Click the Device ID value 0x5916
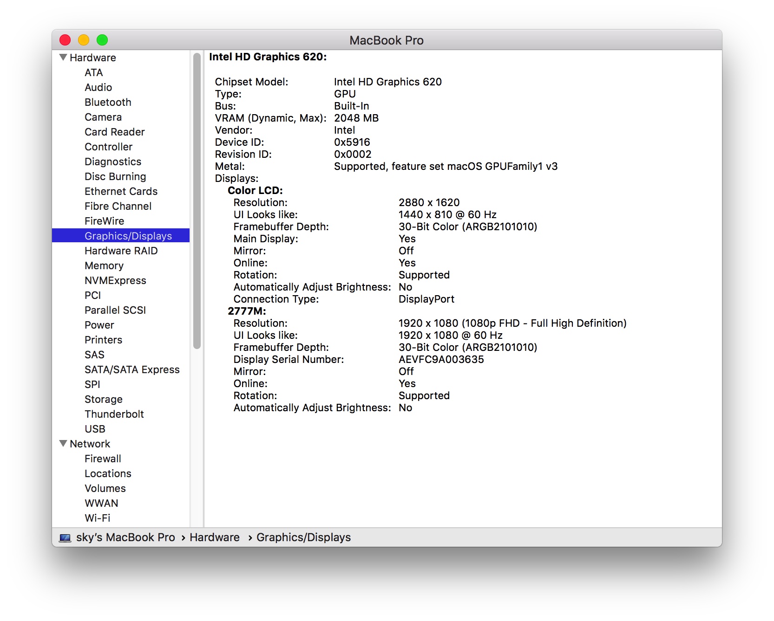774x621 pixels. tap(352, 142)
